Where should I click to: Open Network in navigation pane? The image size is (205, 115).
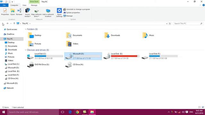pyautogui.click(x=9, y=88)
